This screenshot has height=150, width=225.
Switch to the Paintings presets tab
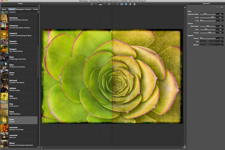pos(12,9)
